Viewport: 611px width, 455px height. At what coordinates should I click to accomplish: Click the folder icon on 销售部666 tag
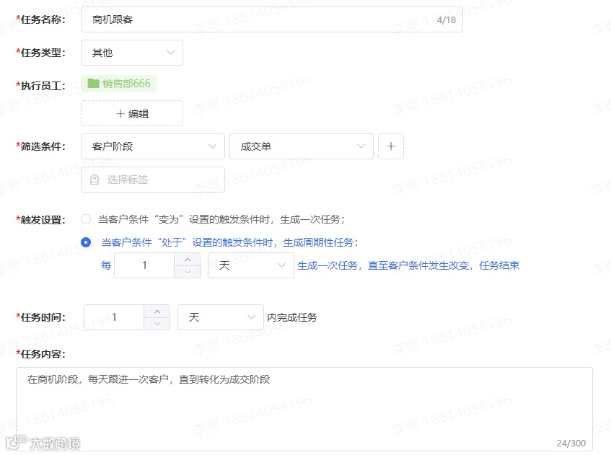pyautogui.click(x=94, y=83)
